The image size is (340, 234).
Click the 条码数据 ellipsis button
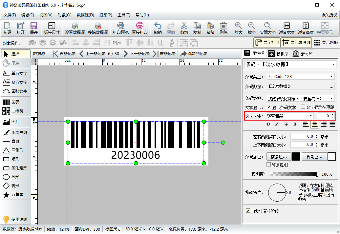[331, 87]
